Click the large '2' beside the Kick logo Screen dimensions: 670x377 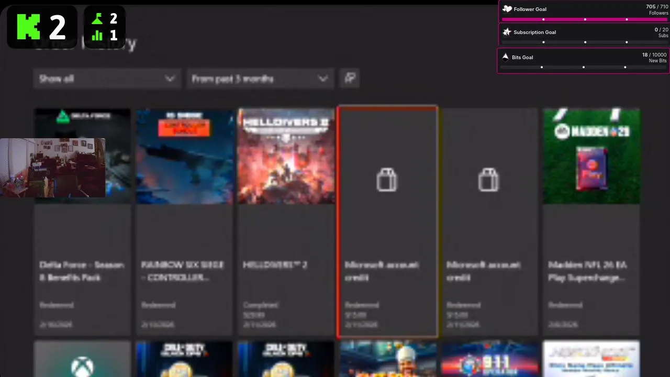pos(58,27)
